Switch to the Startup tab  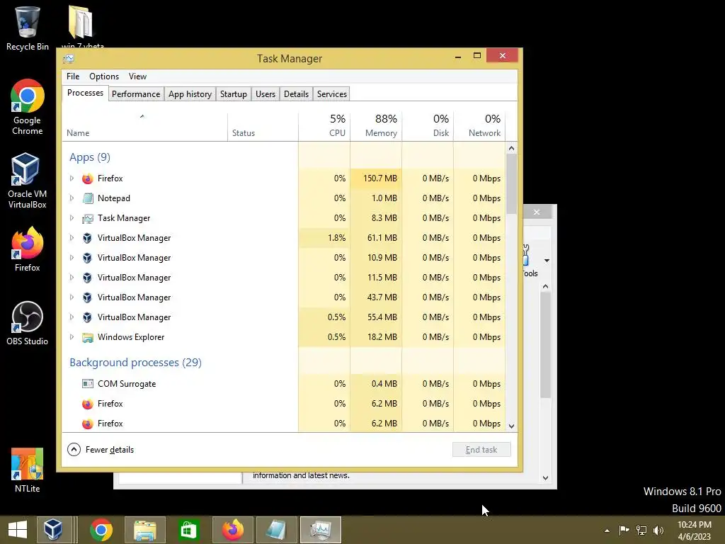click(234, 94)
